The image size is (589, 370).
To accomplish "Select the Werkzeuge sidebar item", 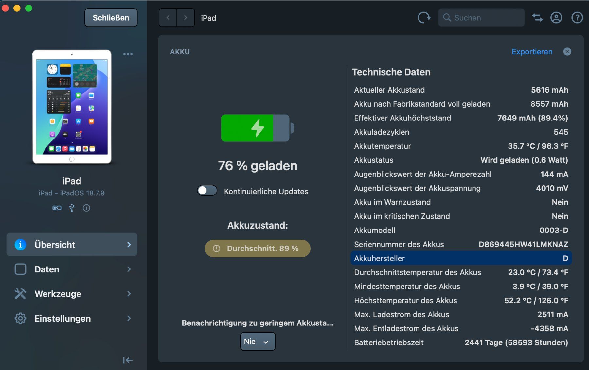I will coord(72,294).
